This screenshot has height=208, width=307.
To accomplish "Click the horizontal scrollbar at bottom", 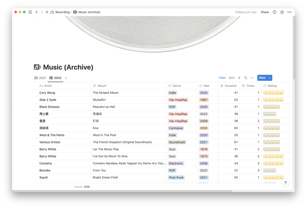I will click(122, 191).
